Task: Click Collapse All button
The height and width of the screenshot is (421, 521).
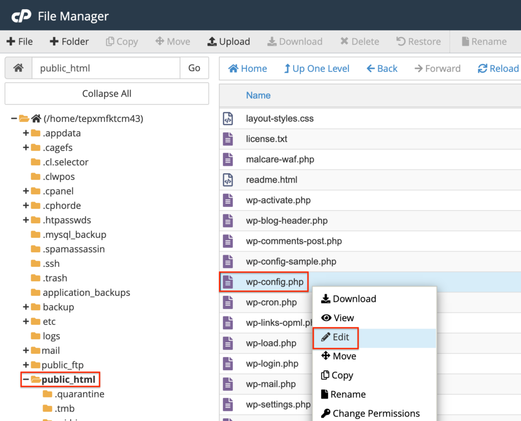Action: click(x=107, y=94)
